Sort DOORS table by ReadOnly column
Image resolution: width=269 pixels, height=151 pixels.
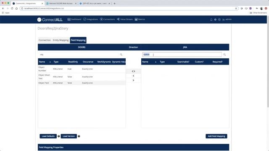click(x=73, y=62)
